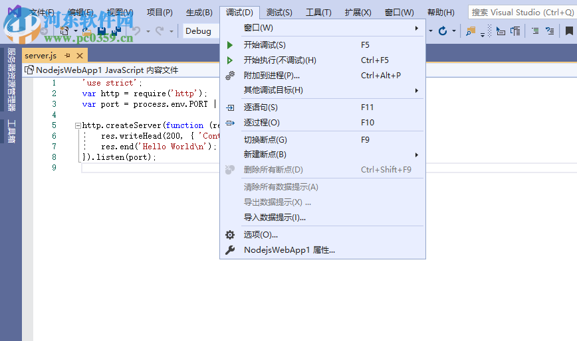Click the Uncomment selected lines icon
577x341 pixels.
click(x=550, y=31)
